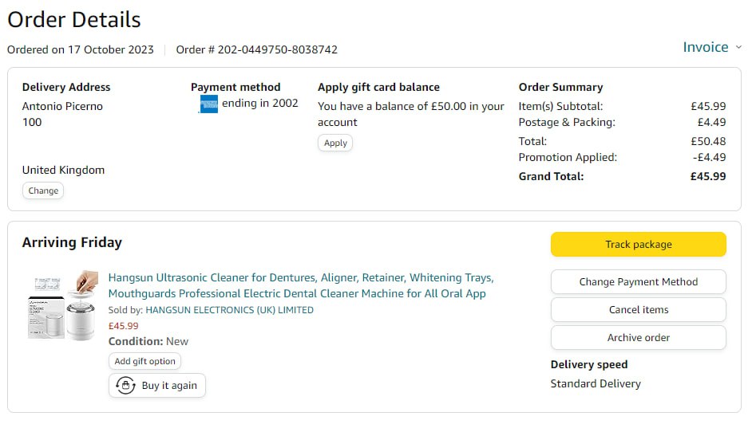The width and height of the screenshot is (756, 428).
Task: Cancel items in this order
Action: tap(638, 309)
